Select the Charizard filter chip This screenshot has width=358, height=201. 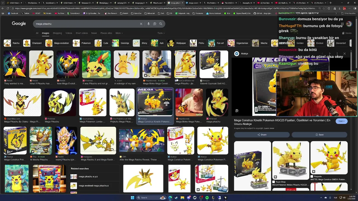(x=33, y=43)
